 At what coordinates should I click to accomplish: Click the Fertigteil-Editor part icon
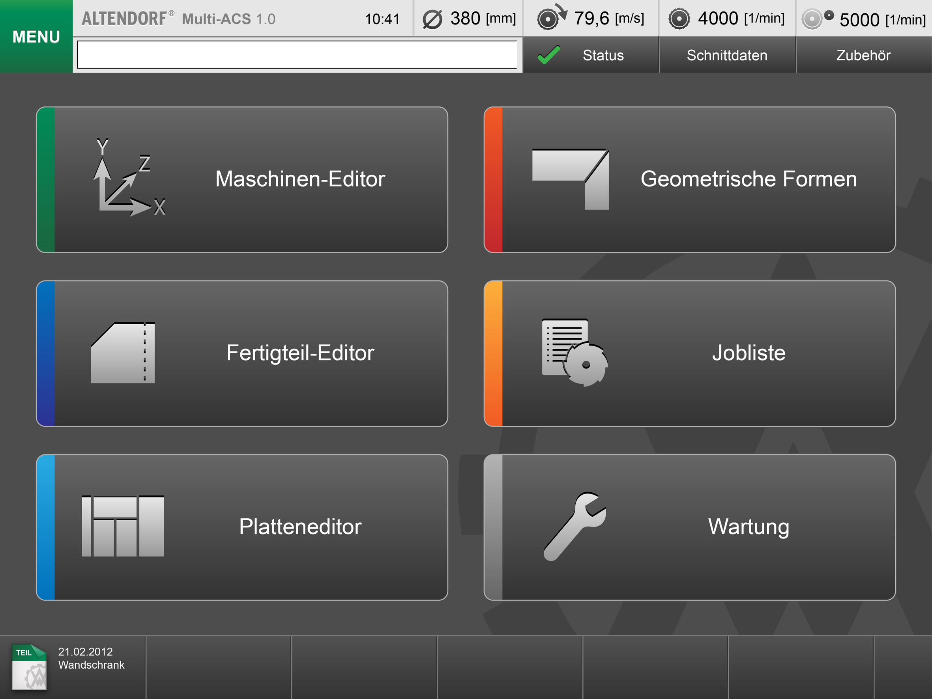pos(123,353)
